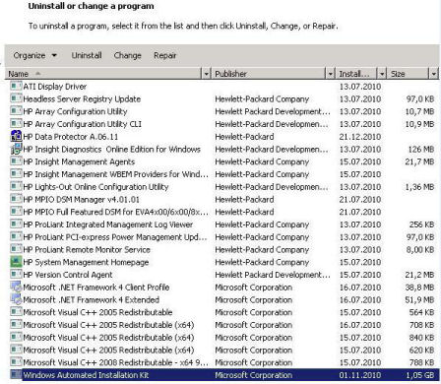
Task: Click the Windows Automated Installation Kit icon
Action: coord(16,374)
